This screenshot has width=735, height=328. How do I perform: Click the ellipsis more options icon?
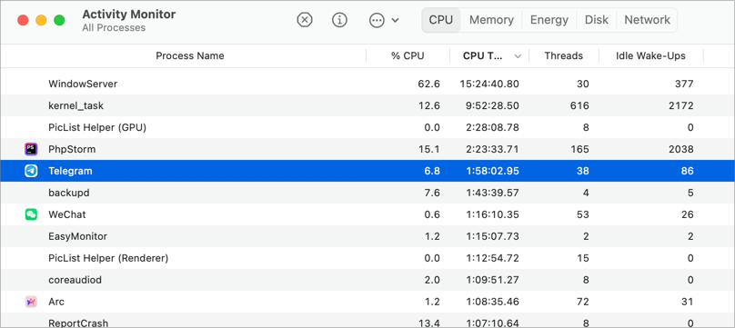pos(377,20)
